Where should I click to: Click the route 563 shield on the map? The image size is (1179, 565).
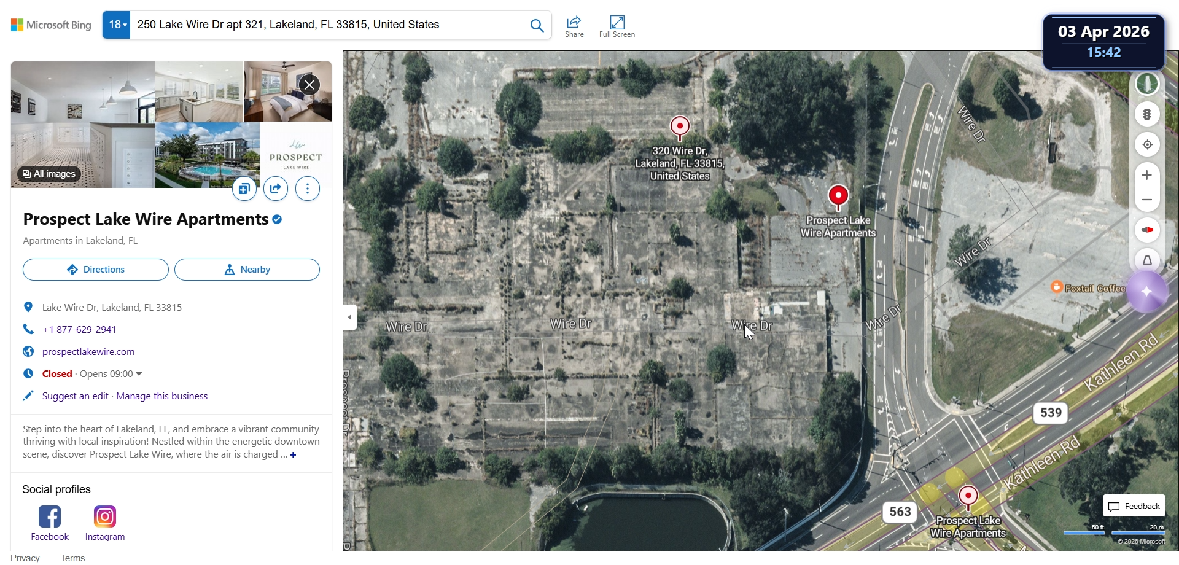point(900,512)
